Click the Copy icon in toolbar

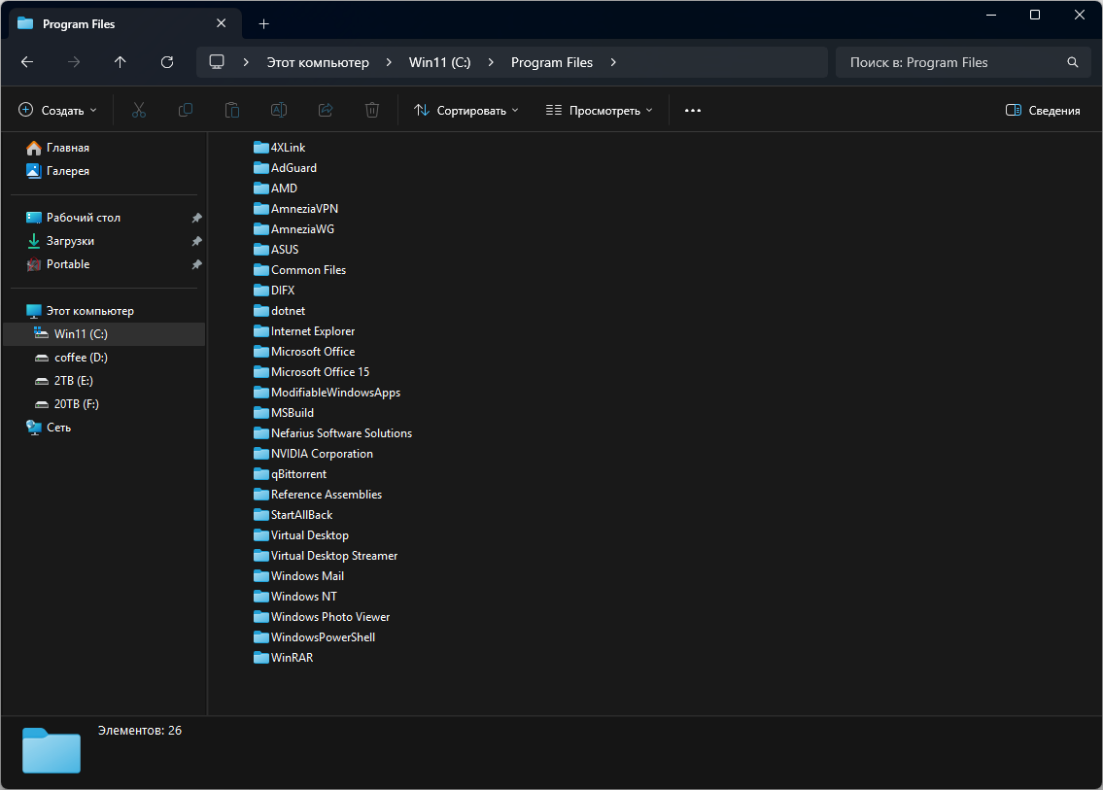pos(185,110)
